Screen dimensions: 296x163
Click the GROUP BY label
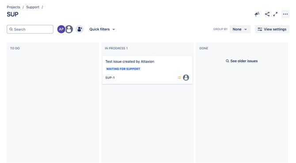(220, 29)
